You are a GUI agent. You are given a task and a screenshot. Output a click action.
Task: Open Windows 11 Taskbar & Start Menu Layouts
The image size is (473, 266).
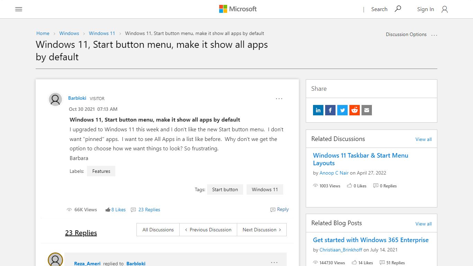point(360,159)
